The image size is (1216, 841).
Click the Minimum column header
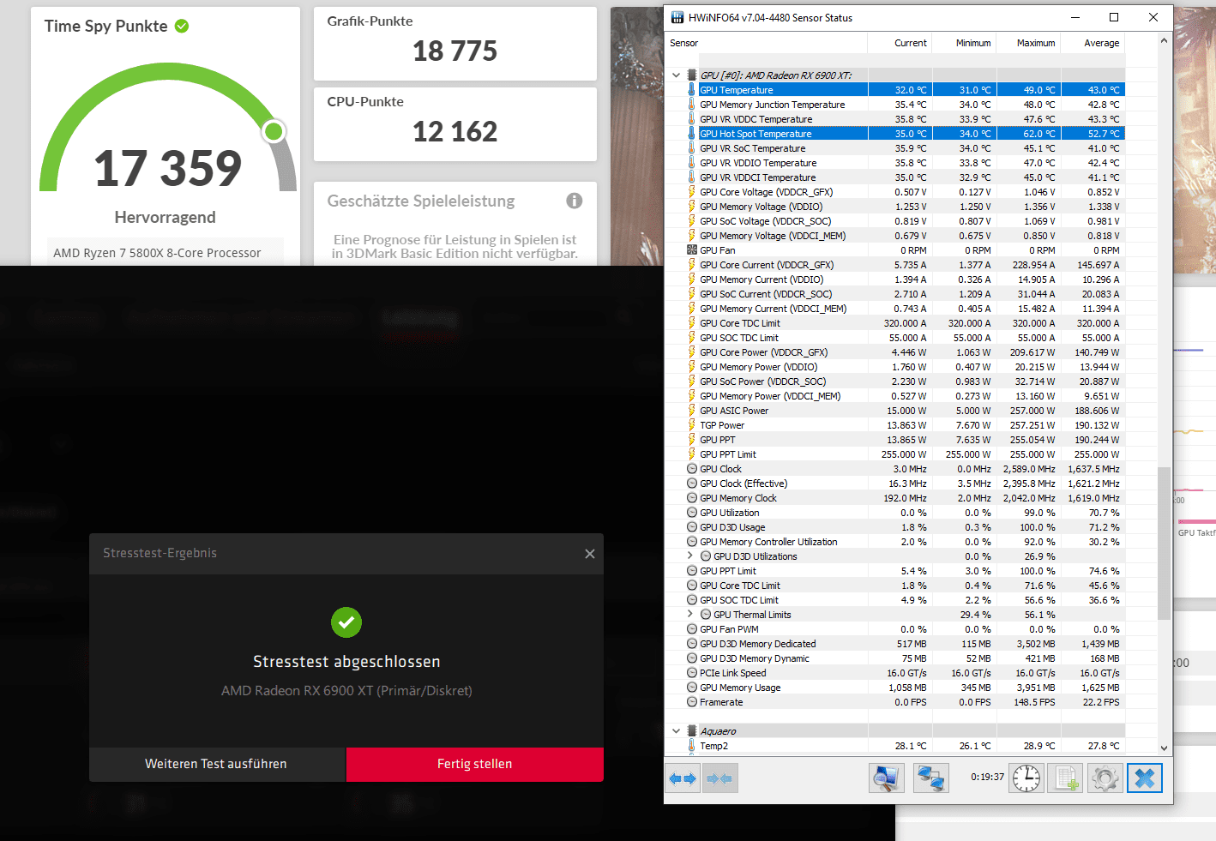click(x=965, y=43)
